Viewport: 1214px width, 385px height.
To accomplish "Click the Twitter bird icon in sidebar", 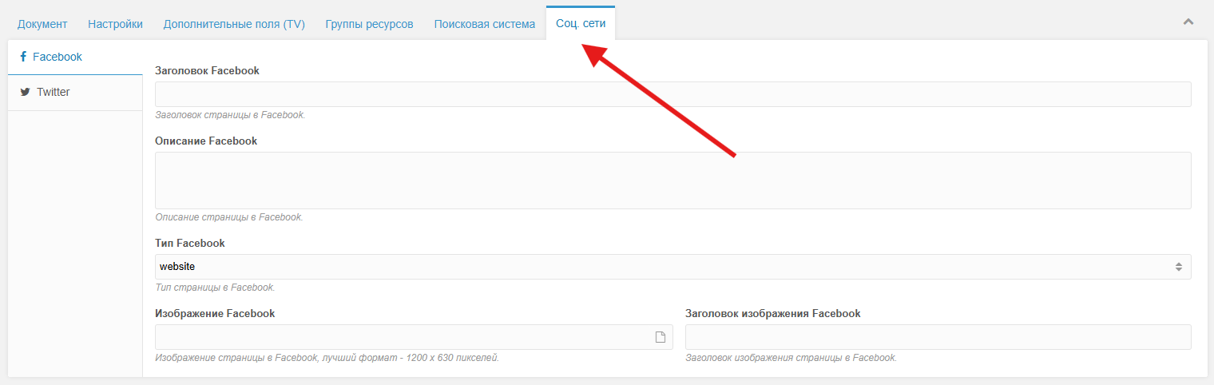I will pos(25,92).
